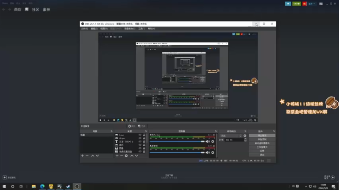Screen dimensions: 339x190
Task: Click Steam add game plus icon
Action: 5,177
